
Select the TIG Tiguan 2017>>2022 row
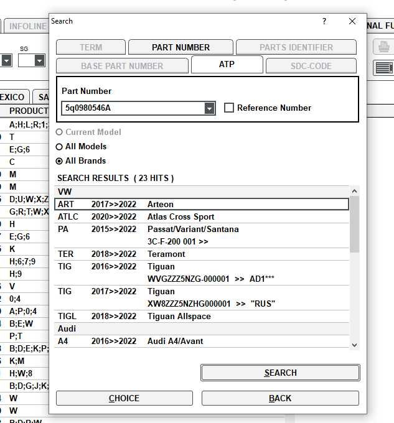pos(202,297)
